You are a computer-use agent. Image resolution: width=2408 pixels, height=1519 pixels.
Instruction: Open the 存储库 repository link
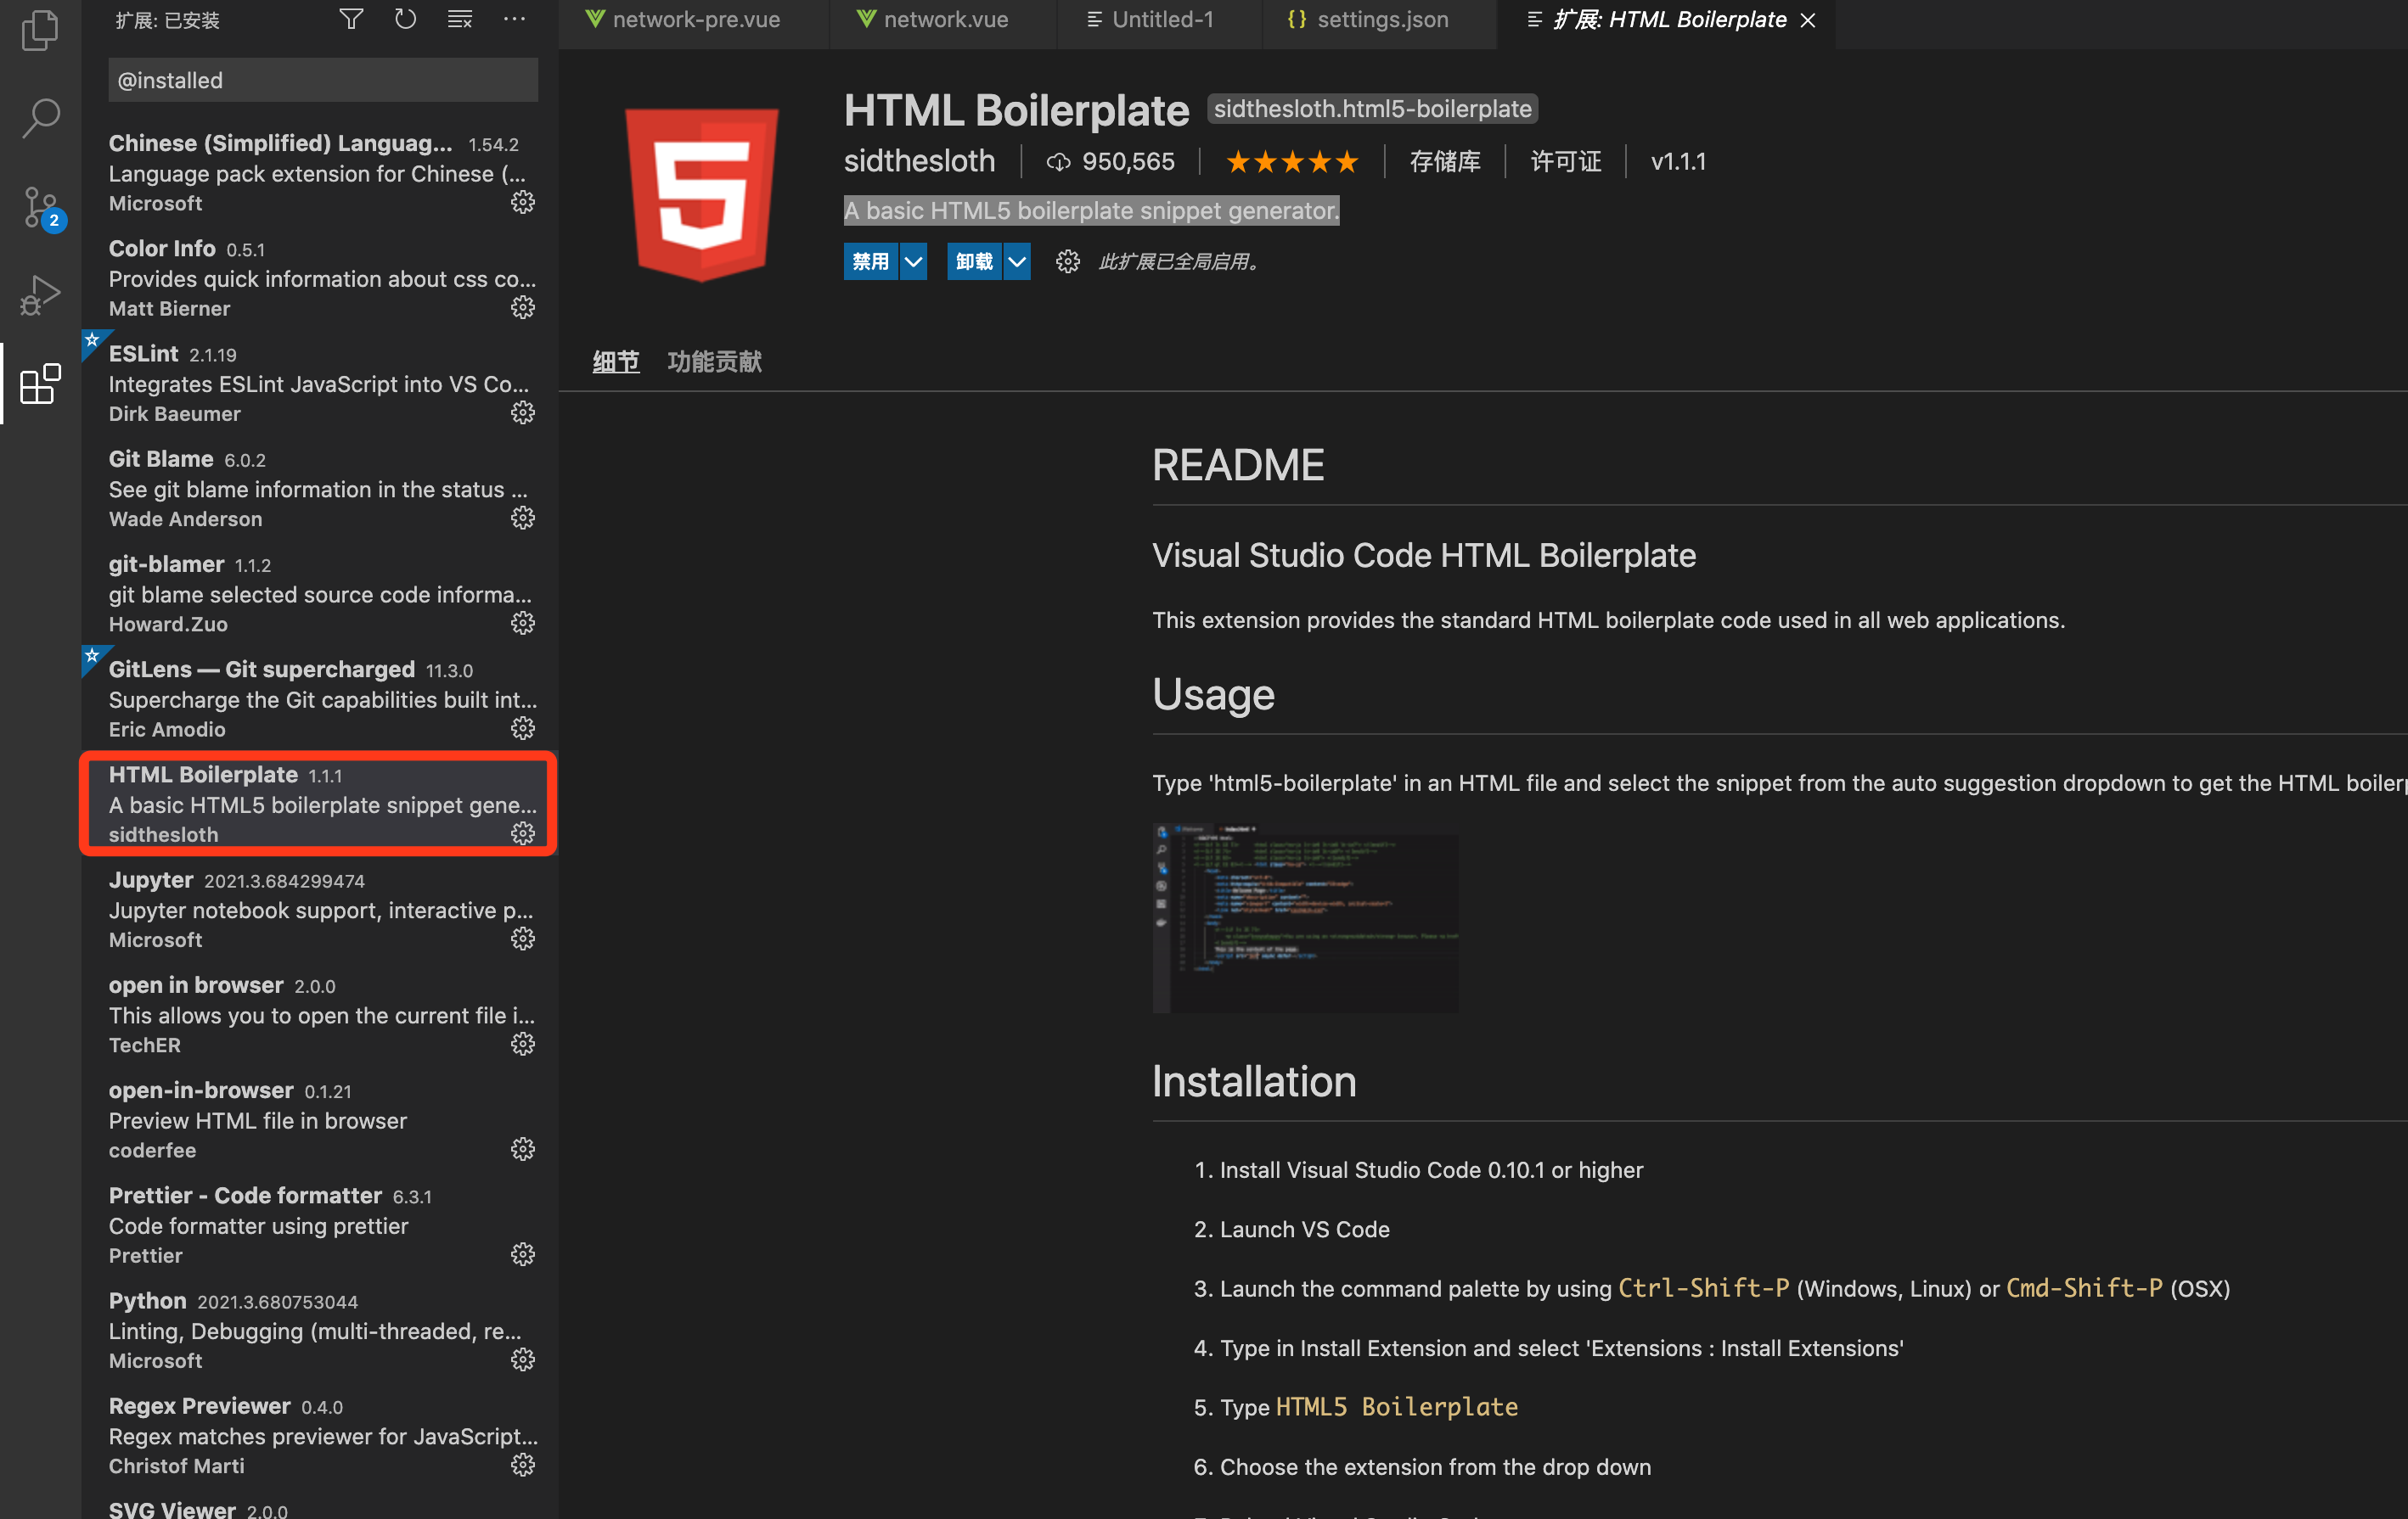coord(1444,162)
